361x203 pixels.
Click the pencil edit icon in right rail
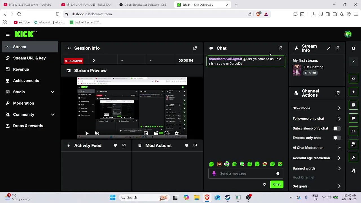tap(353, 61)
